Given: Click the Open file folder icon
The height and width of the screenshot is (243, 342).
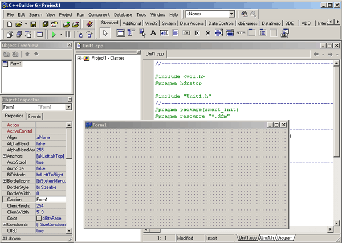Looking at the screenshot, I should pos(19,24).
